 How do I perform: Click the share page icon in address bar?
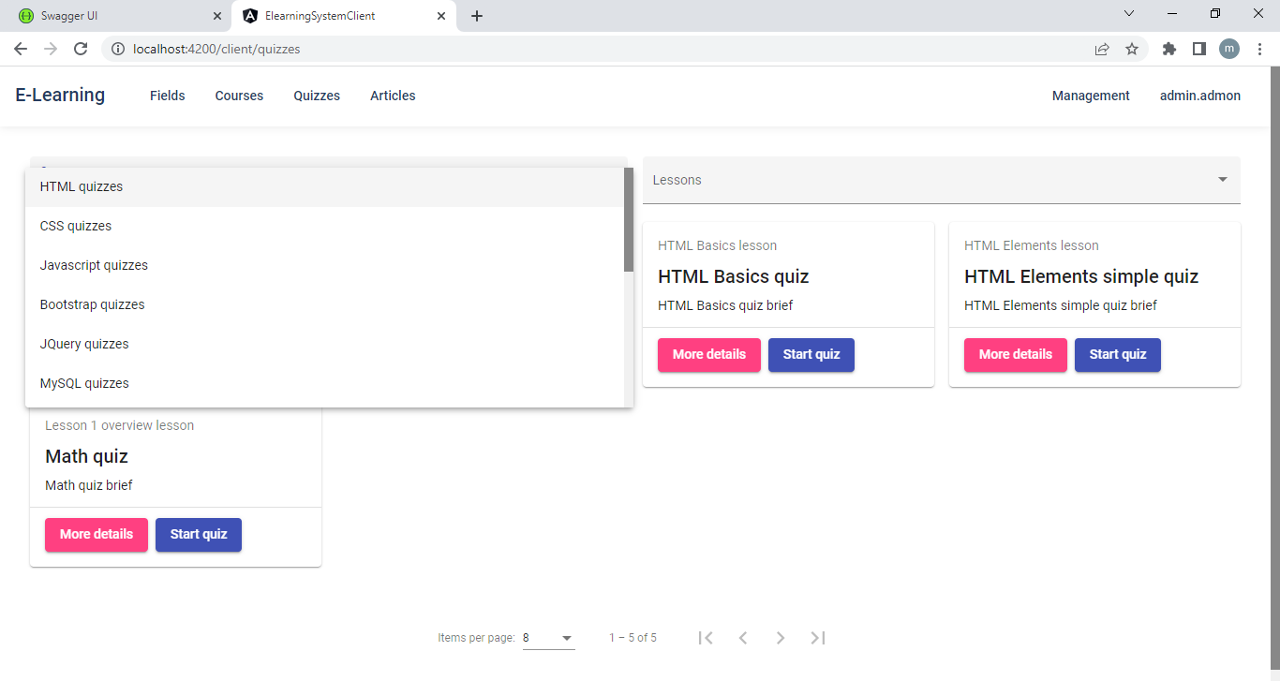pyautogui.click(x=1102, y=49)
